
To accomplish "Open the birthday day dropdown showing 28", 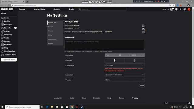I will click(x=124, y=55).
